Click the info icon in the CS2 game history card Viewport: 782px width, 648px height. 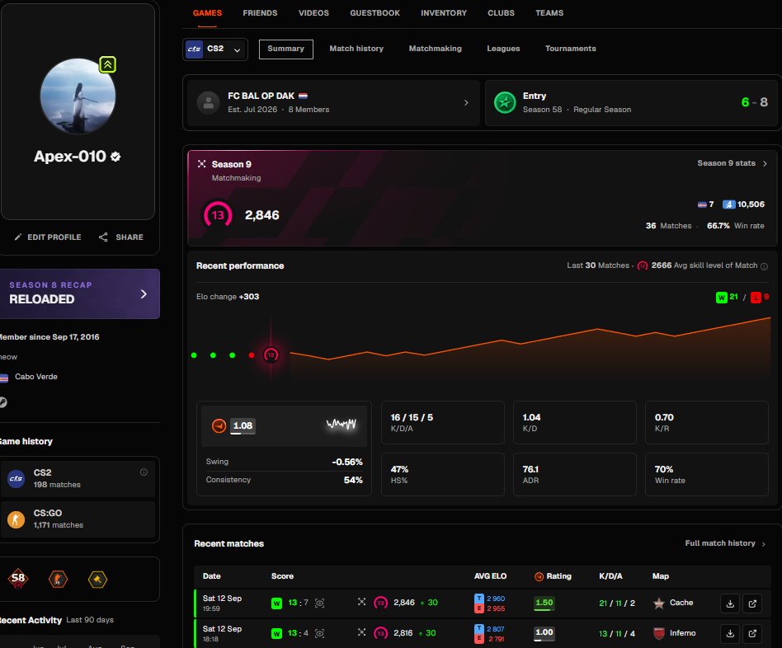[144, 472]
